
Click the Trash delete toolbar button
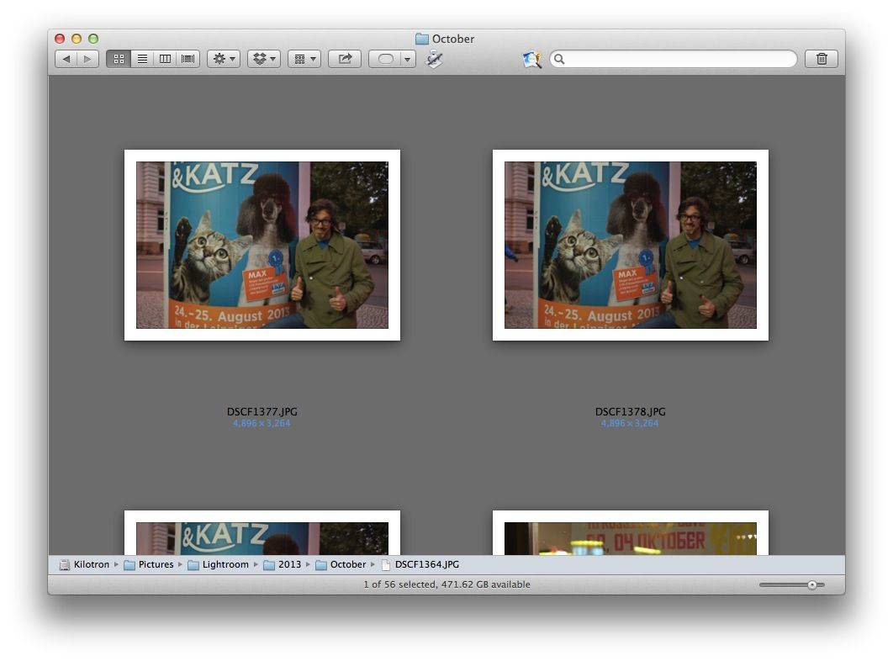[822, 59]
